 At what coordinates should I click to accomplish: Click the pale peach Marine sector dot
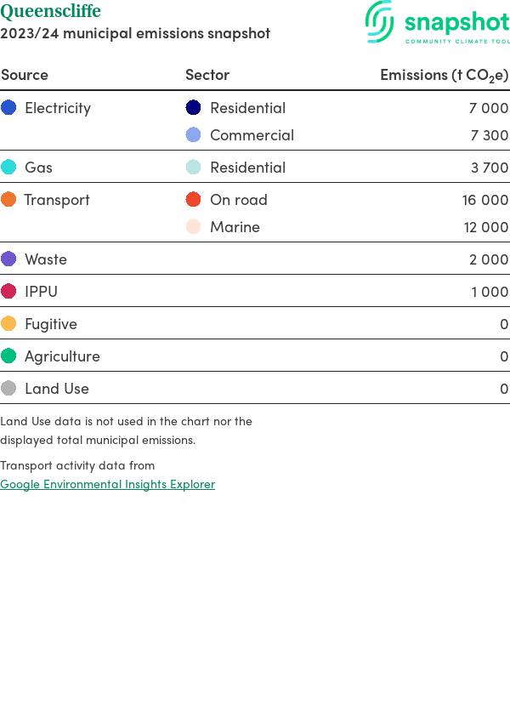[x=194, y=227]
